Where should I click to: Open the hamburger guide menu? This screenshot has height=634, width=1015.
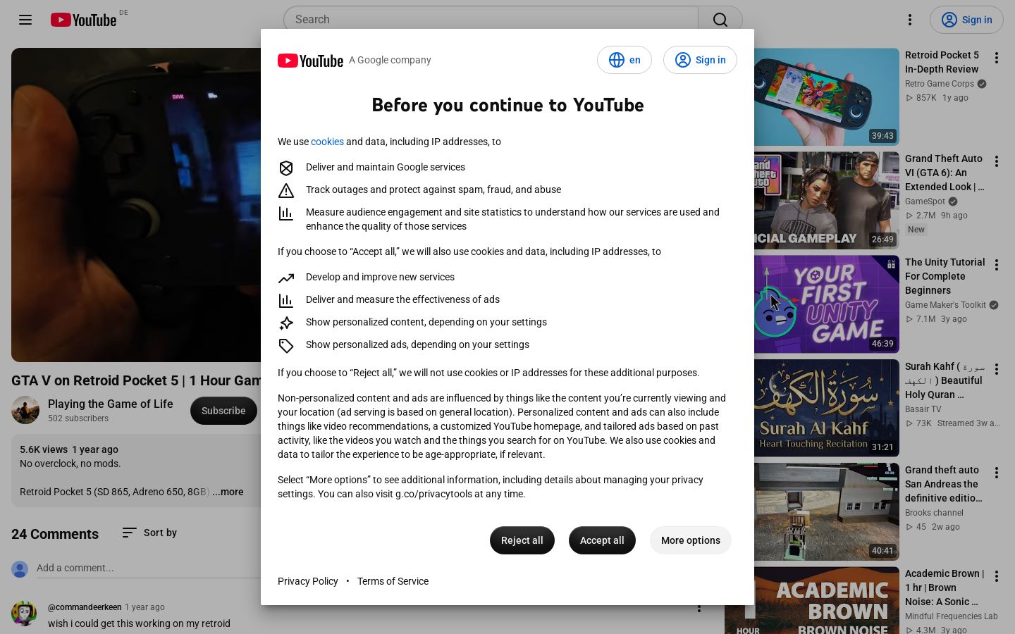point(25,20)
